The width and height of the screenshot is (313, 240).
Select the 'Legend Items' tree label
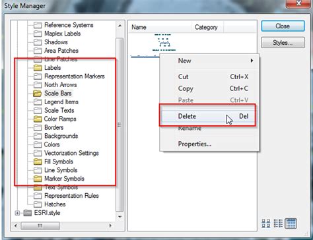coord(61,102)
